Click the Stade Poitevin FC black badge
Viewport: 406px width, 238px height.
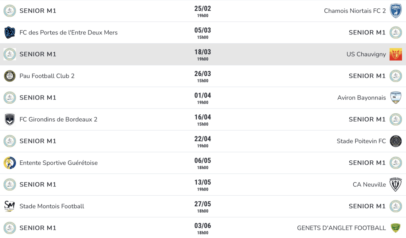(x=396, y=141)
